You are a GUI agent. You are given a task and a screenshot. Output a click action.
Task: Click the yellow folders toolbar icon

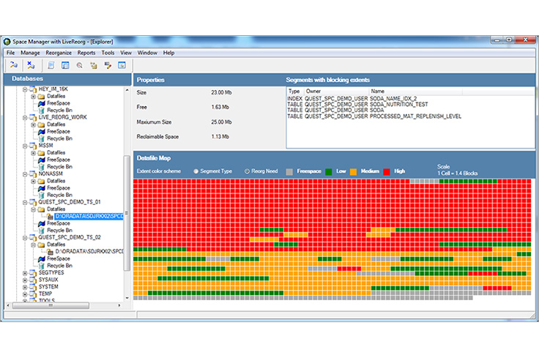pyautogui.click(x=94, y=65)
